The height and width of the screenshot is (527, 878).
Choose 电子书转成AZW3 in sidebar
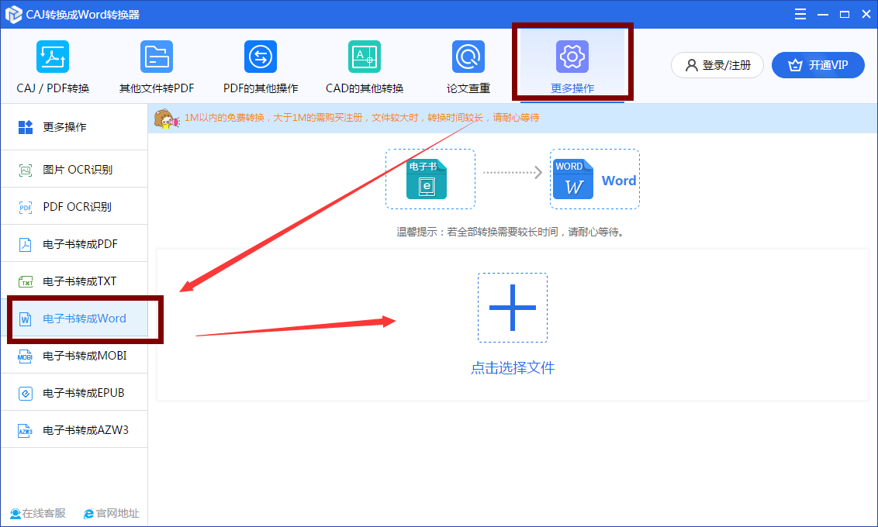[x=74, y=429]
